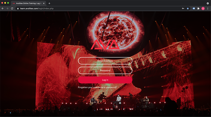Click the AVA Academy logo
The width and height of the screenshot is (211, 117).
[x=105, y=46]
